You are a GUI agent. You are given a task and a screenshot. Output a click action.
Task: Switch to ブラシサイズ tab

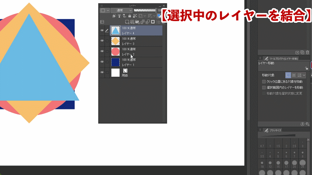pos(273,130)
